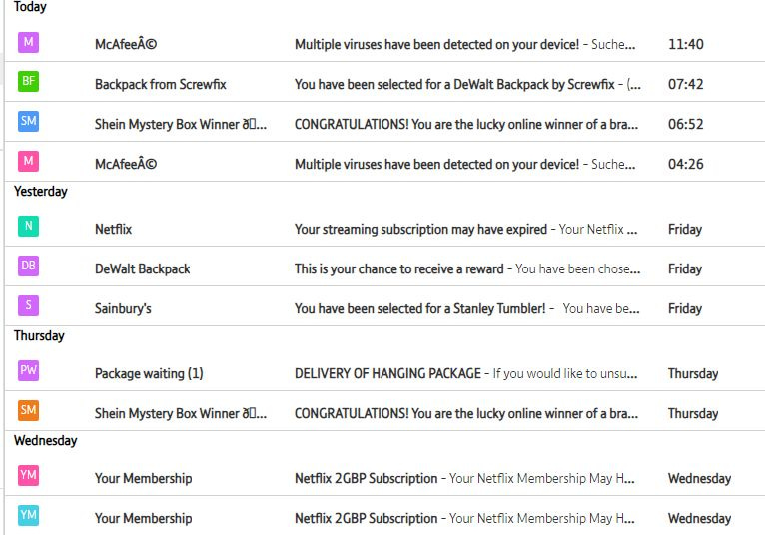The image size is (765, 535).
Task: Click the Thursday date on the Package waiting row
Action: click(x=693, y=373)
